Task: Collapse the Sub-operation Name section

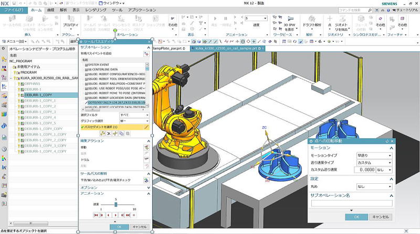Action: point(391,196)
